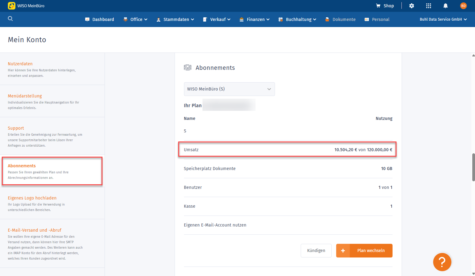The image size is (475, 276).
Task: Open the notifications bell
Action: (x=446, y=6)
